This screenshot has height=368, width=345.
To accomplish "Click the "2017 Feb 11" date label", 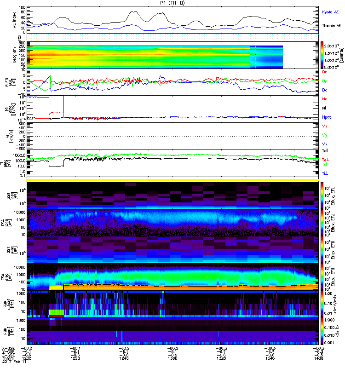I will click(14, 362).
